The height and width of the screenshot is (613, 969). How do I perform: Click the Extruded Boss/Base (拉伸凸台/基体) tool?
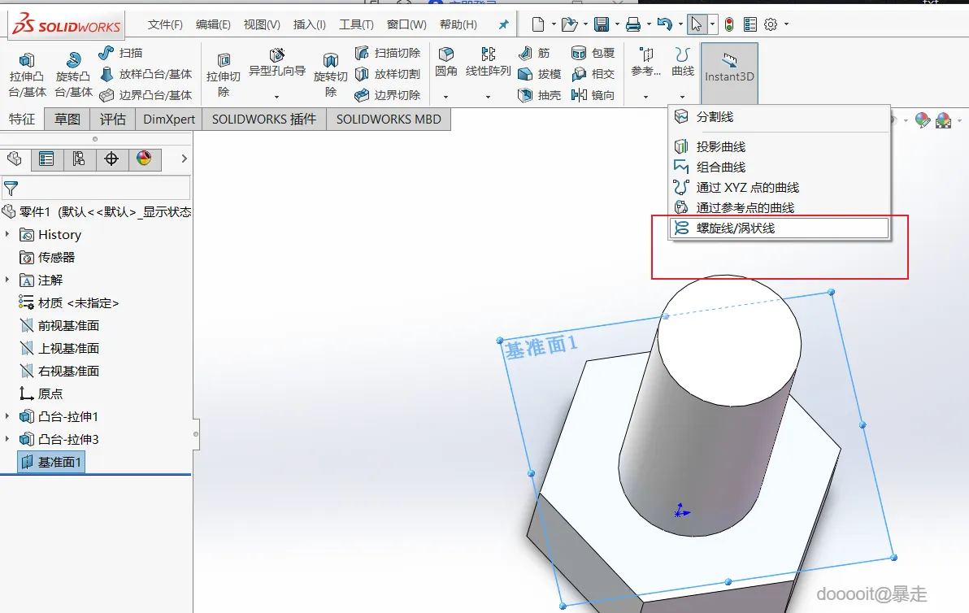pos(27,75)
